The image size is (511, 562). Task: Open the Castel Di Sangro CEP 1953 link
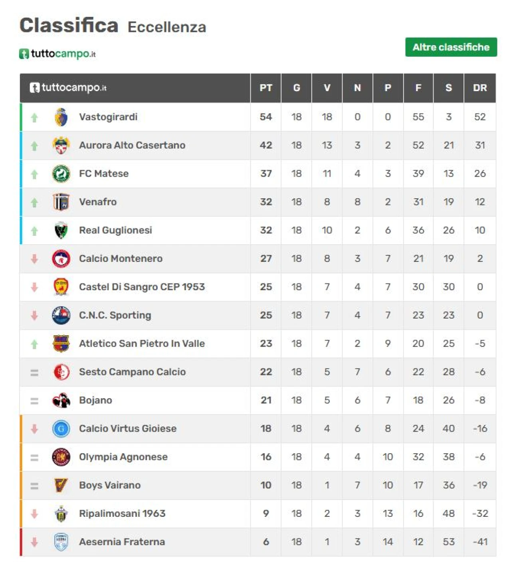(x=142, y=287)
